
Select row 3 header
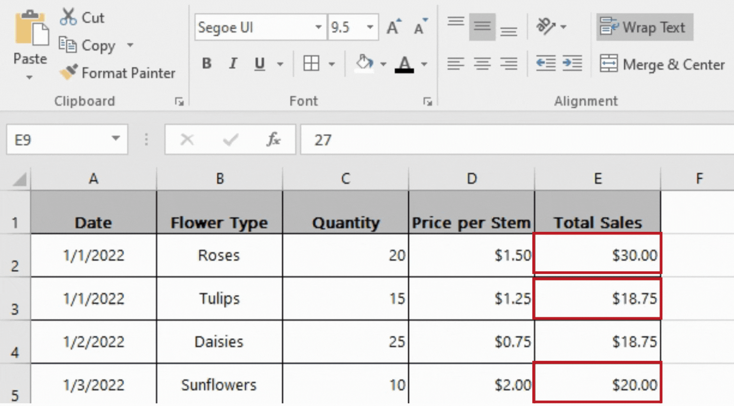point(15,299)
